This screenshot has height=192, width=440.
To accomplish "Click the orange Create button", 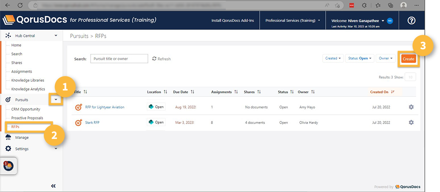I will click(408, 59).
